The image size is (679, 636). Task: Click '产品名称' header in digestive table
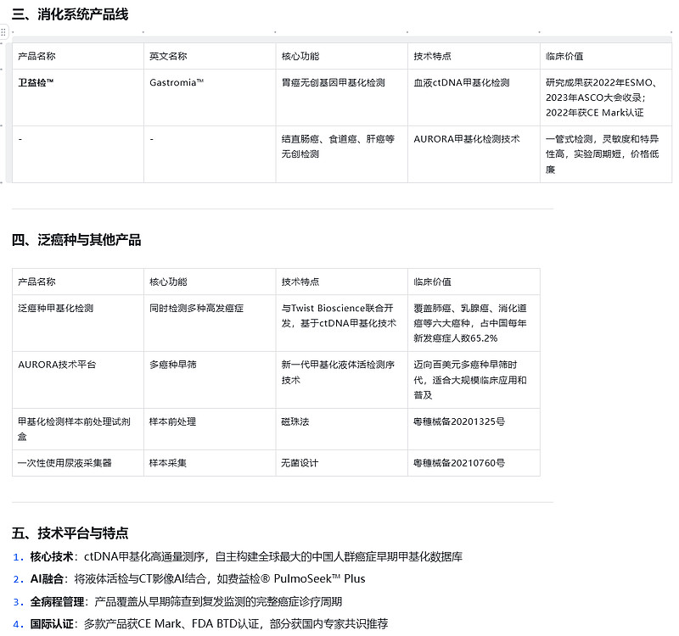click(78, 56)
